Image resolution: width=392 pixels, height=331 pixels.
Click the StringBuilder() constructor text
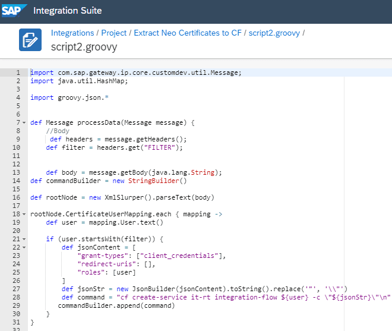click(x=157, y=181)
